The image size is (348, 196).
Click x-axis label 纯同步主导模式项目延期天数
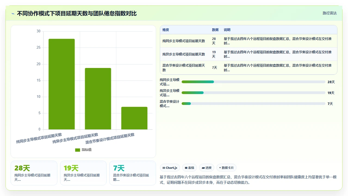39,138
